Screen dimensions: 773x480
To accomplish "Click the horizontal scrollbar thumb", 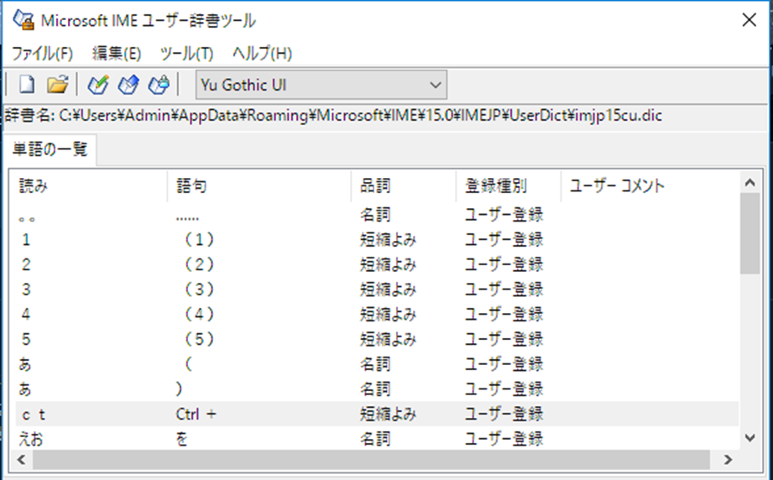I will pos(371,460).
